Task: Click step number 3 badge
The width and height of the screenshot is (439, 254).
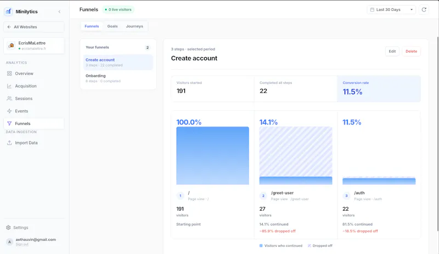Action: pos(346,196)
